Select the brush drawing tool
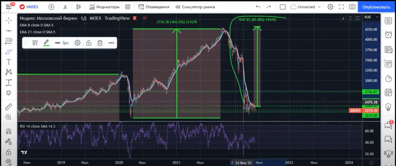 coord(9,51)
